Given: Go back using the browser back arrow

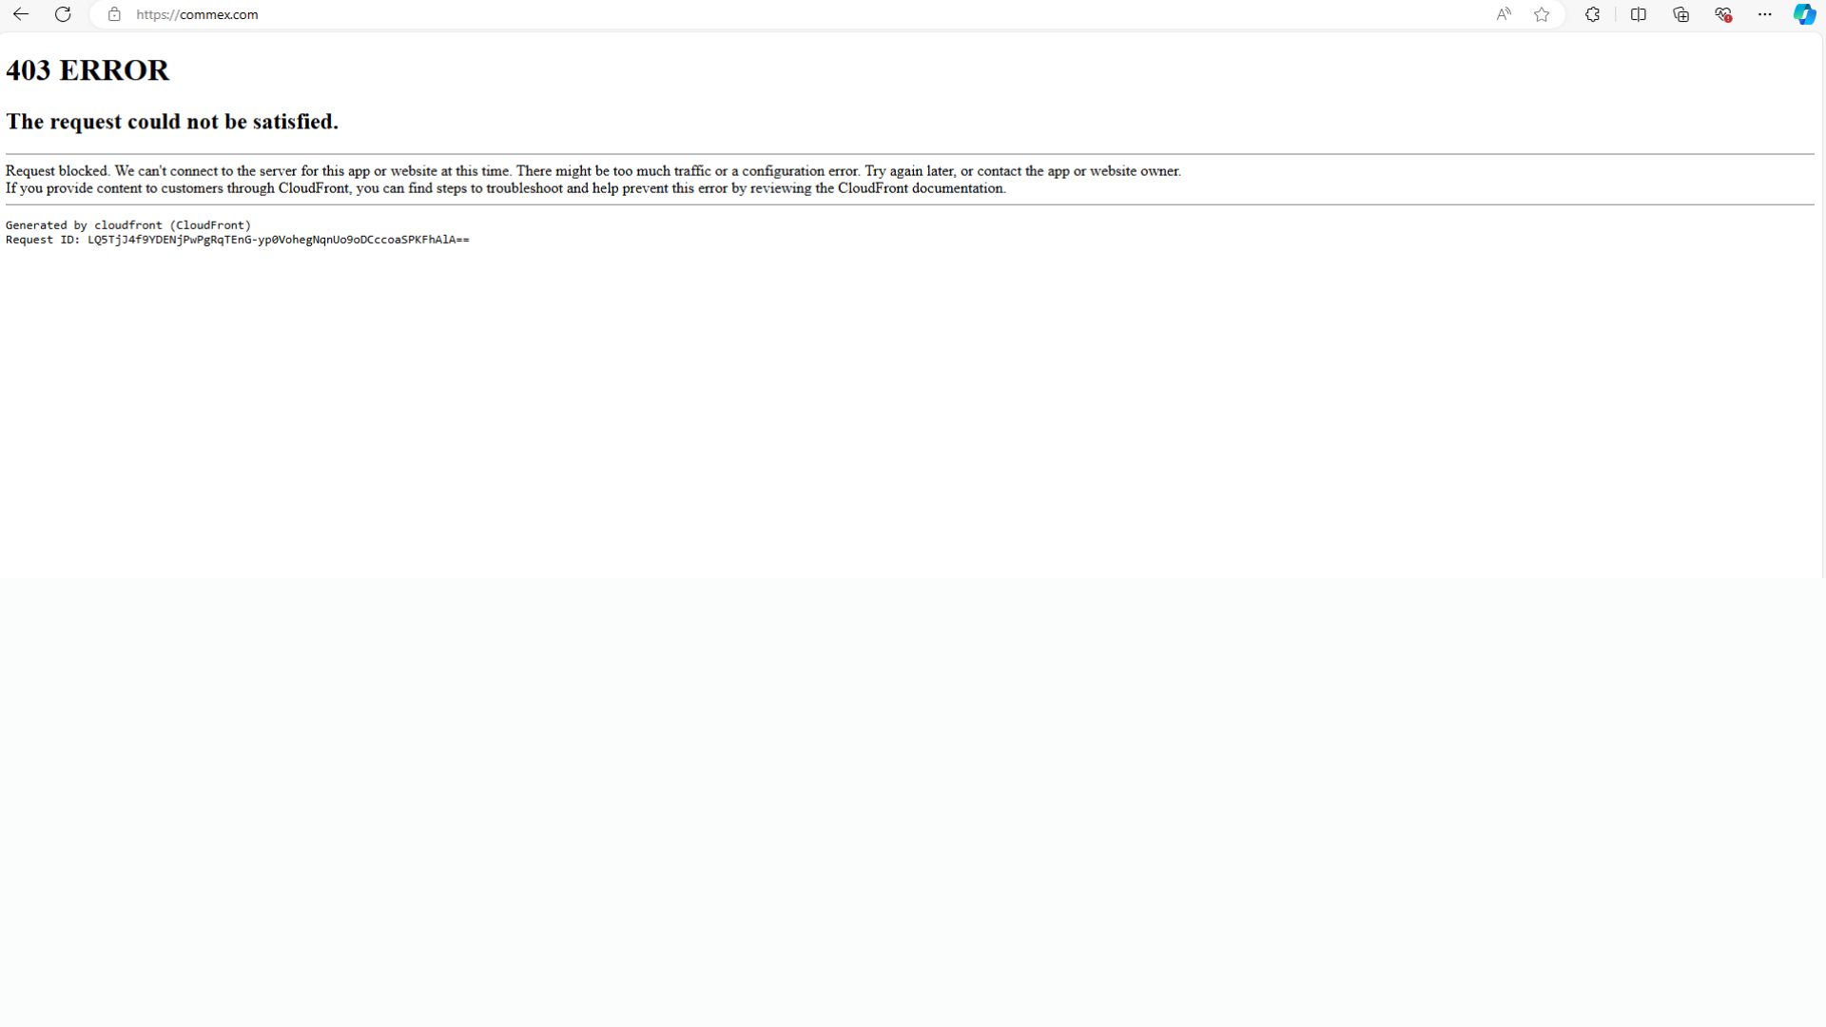Looking at the screenshot, I should [x=21, y=14].
